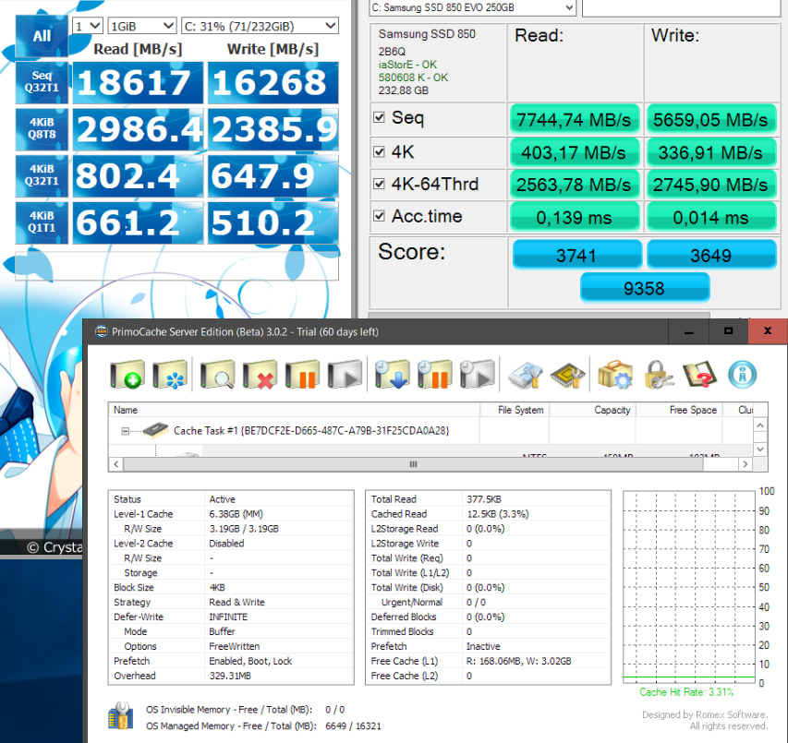The width and height of the screenshot is (788, 743).
Task: Create a new cache task in PrimoCache
Action: pyautogui.click(x=127, y=375)
